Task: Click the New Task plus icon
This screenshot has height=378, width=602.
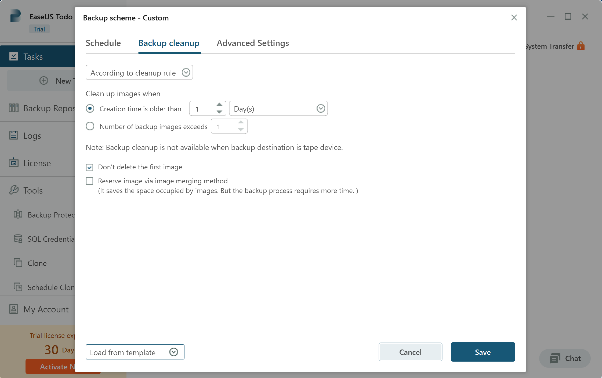Action: pyautogui.click(x=44, y=80)
